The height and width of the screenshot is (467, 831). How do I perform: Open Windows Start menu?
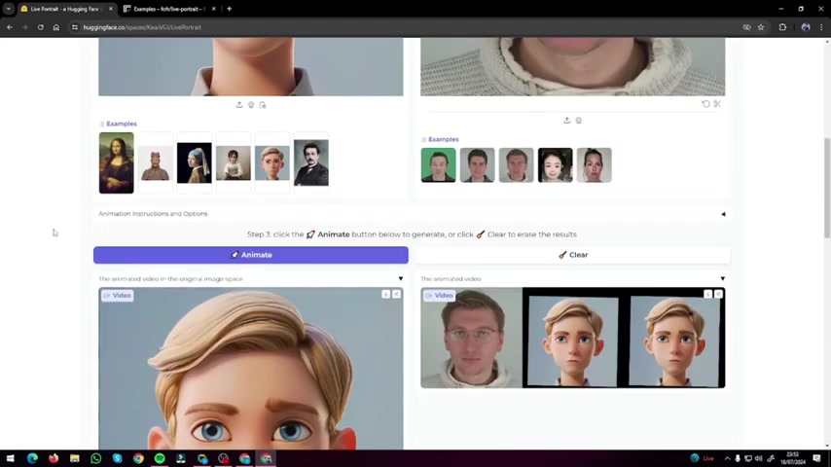click(10, 458)
